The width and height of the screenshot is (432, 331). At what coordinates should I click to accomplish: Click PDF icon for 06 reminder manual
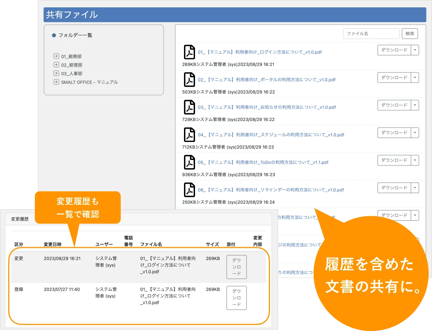tap(189, 190)
